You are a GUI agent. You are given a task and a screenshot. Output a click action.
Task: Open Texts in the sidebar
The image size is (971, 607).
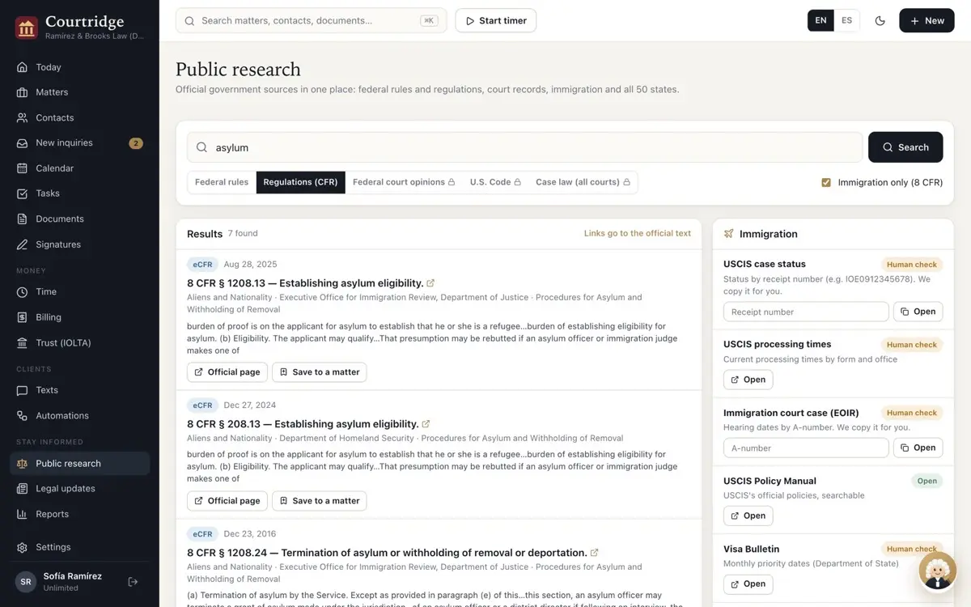[x=79, y=390]
